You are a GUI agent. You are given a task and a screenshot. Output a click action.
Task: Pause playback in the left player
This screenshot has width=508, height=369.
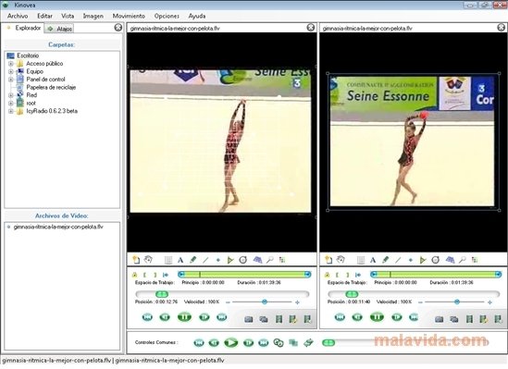(x=184, y=317)
